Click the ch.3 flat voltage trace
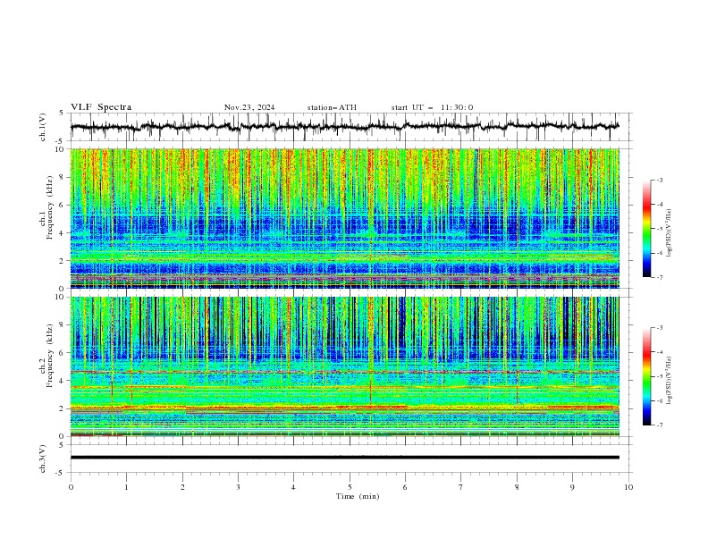The height and width of the screenshot is (547, 708). click(344, 458)
